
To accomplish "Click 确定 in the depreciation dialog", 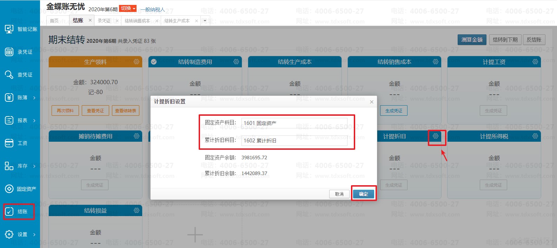I will 363,194.
